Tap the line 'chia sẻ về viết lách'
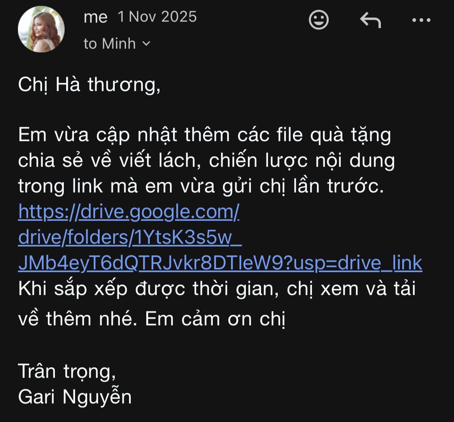 point(206,161)
